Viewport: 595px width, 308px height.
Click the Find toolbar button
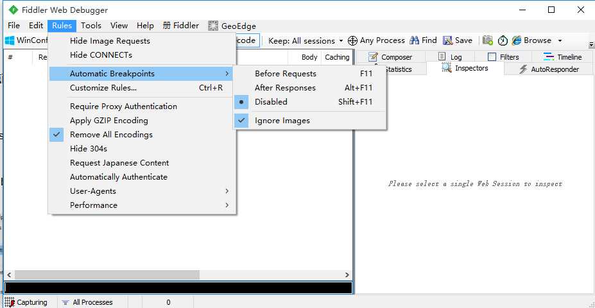click(x=424, y=40)
